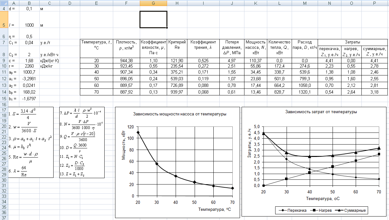
Task: Click the Затраты merged header
Action: tap(352, 42)
